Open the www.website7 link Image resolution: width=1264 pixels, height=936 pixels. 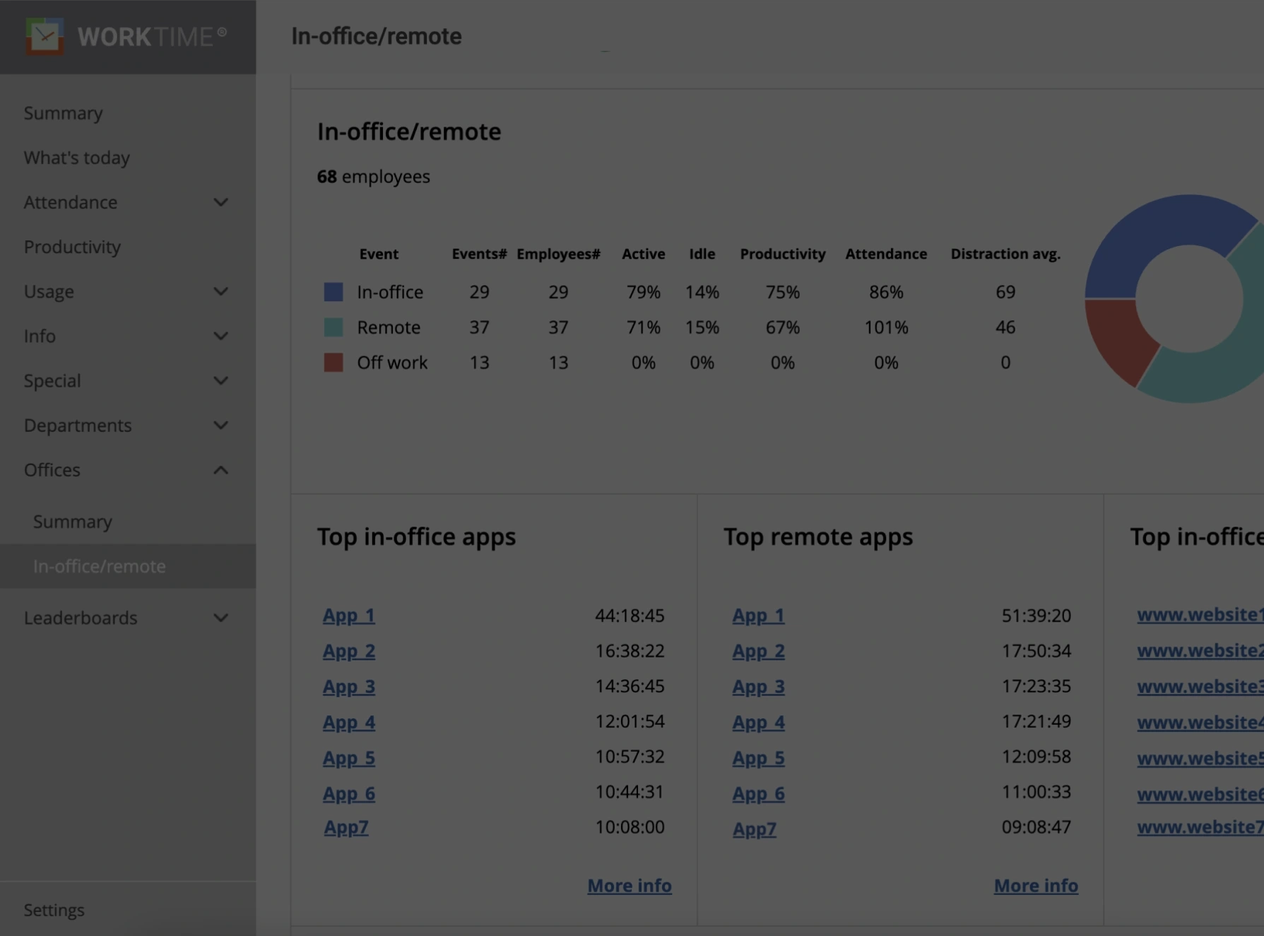point(1200,826)
